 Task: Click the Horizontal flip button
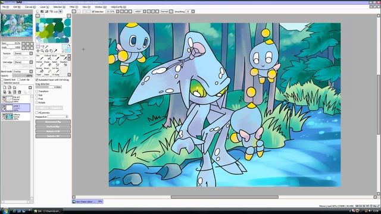(53, 121)
